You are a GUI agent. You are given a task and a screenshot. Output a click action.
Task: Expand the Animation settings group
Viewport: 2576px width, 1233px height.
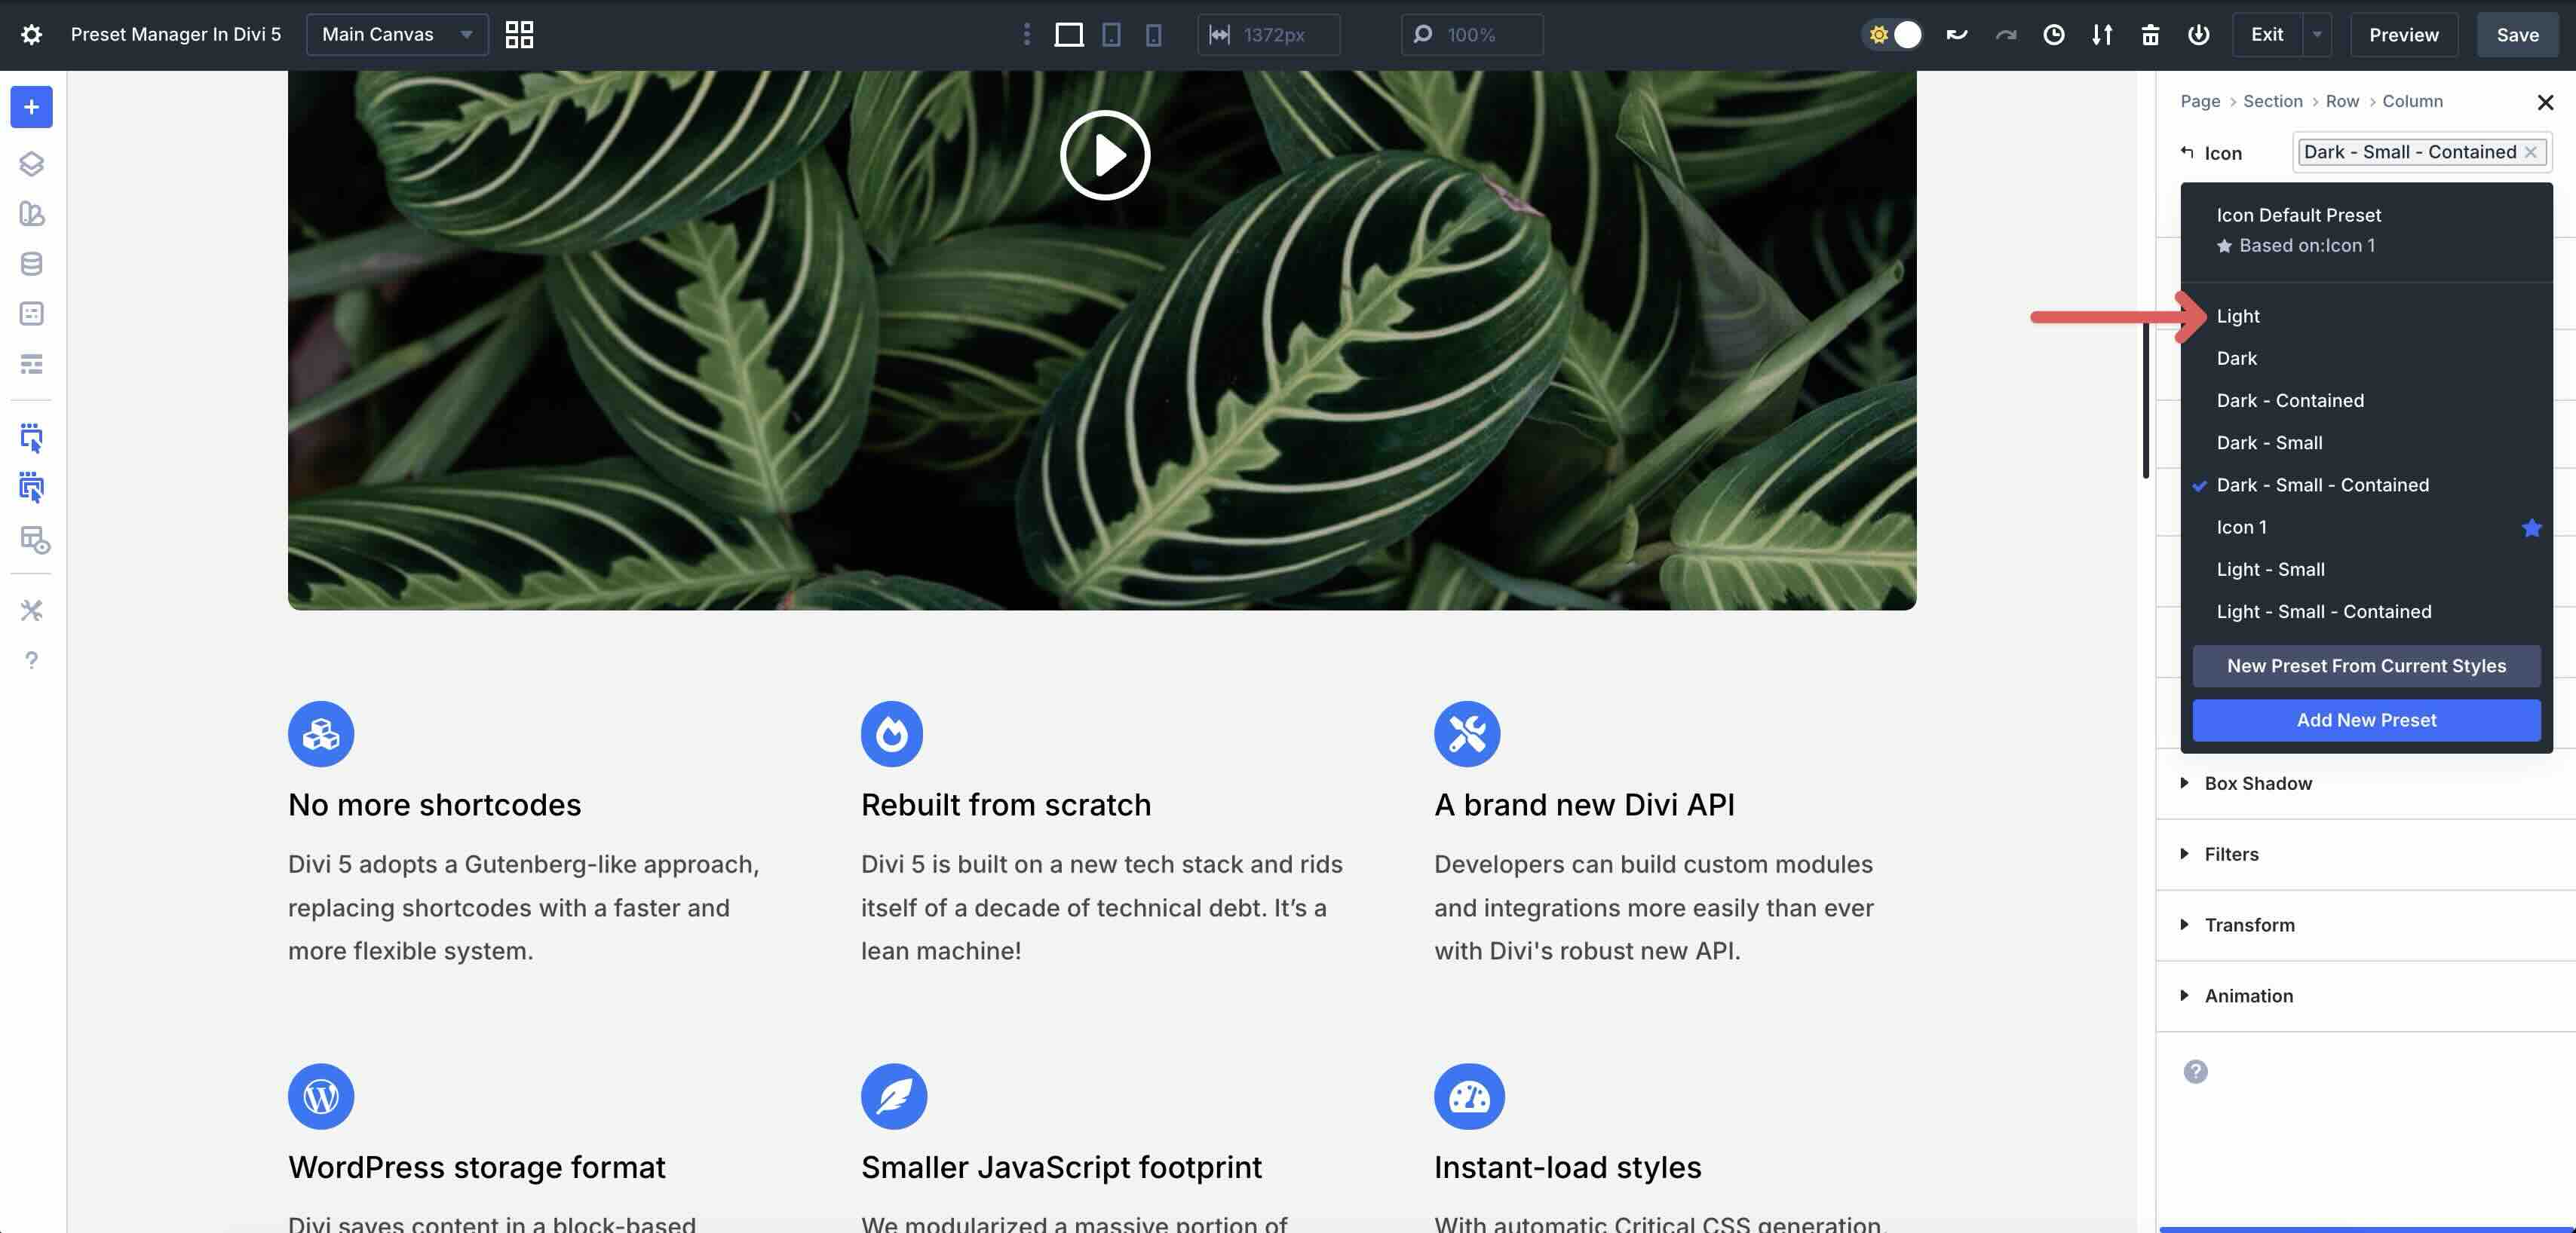(x=2248, y=995)
